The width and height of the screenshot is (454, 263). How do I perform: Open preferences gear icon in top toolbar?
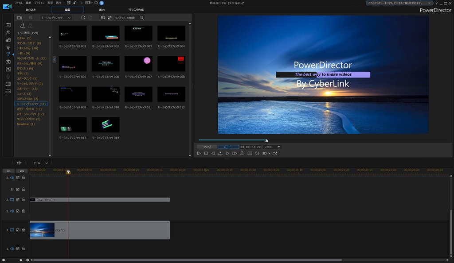tap(96, 3)
